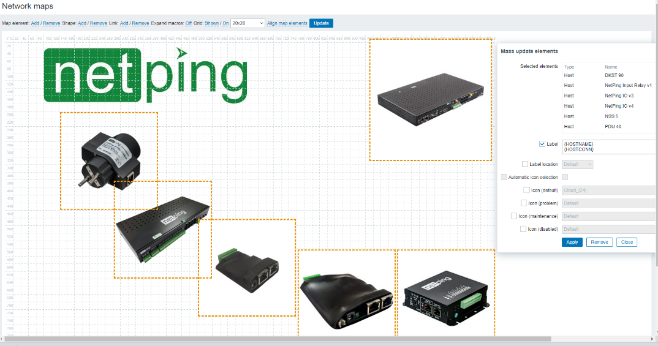Toggle the Grid Shown link

211,23
